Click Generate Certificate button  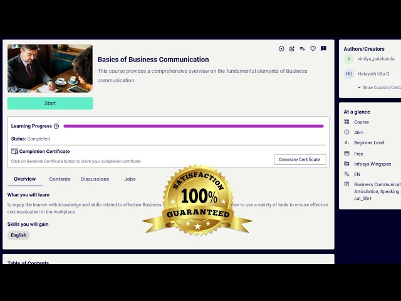click(x=299, y=159)
